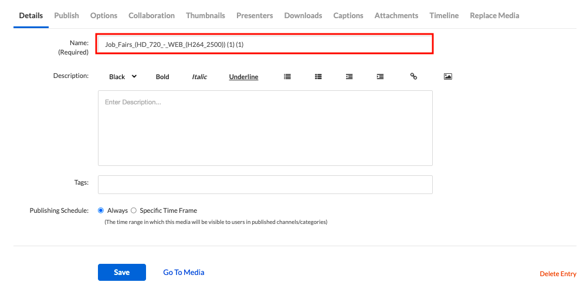Outdent description text
Viewport: 580px width, 282px height.
click(349, 76)
